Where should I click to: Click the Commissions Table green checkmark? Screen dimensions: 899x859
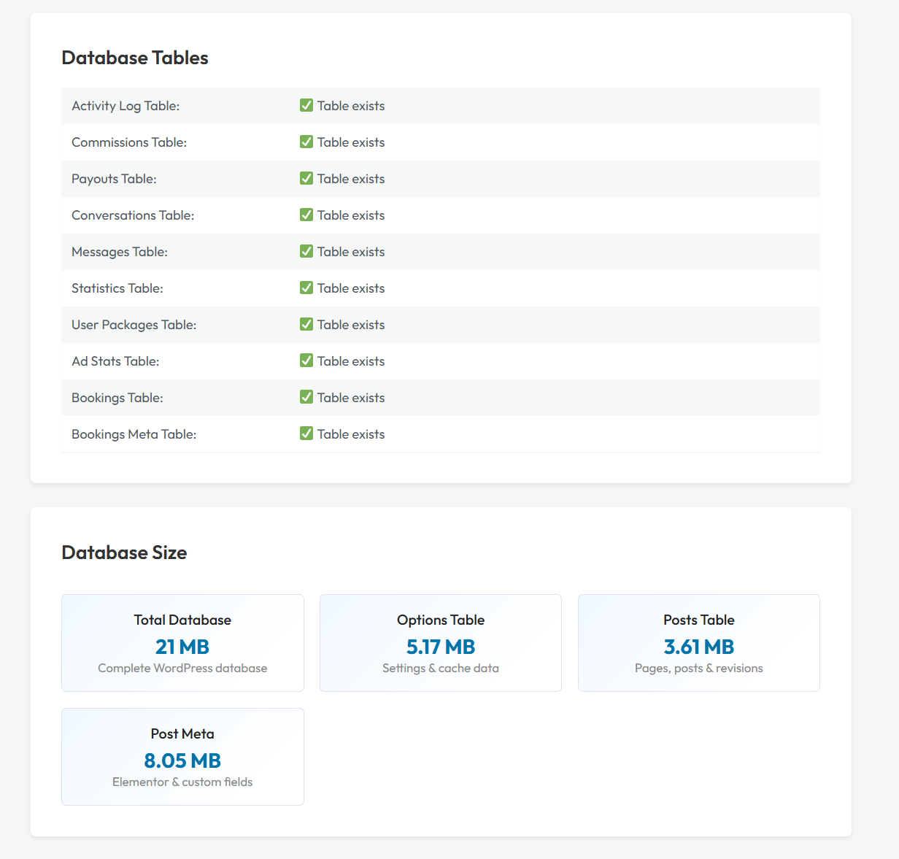tap(306, 142)
